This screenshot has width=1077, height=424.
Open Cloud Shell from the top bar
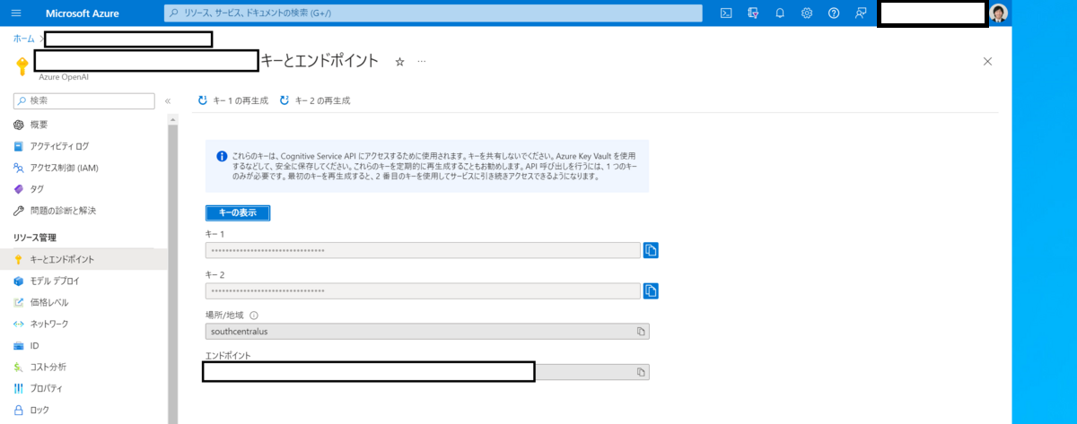pos(727,13)
